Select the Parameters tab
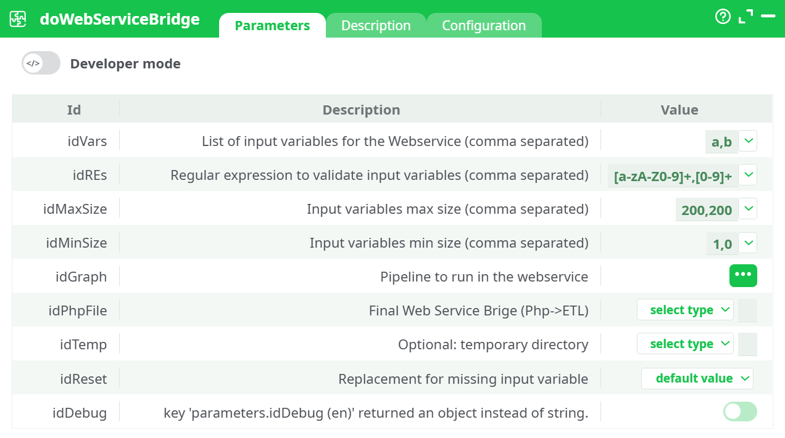Viewport: 785px width, 438px height. point(272,25)
